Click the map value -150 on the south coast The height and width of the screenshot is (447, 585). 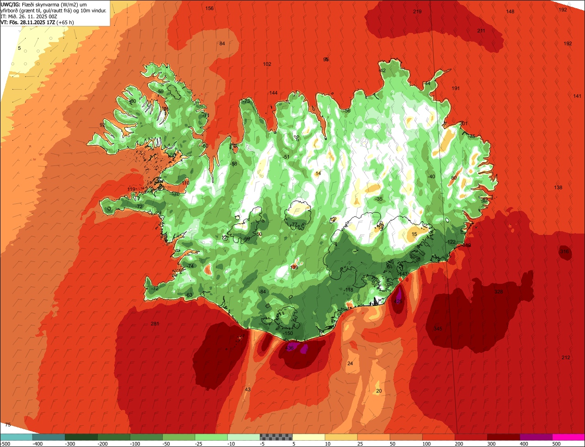(x=288, y=334)
